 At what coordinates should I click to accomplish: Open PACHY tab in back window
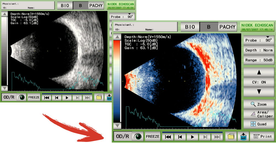point(96,6)
